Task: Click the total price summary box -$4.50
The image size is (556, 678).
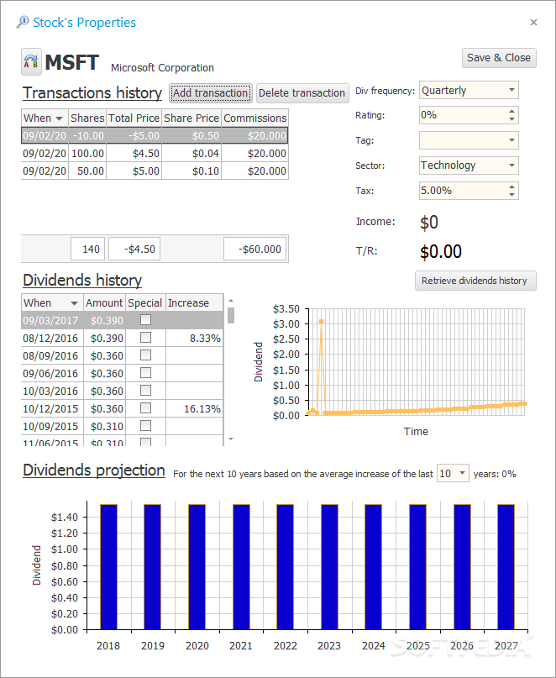Action: coord(134,249)
